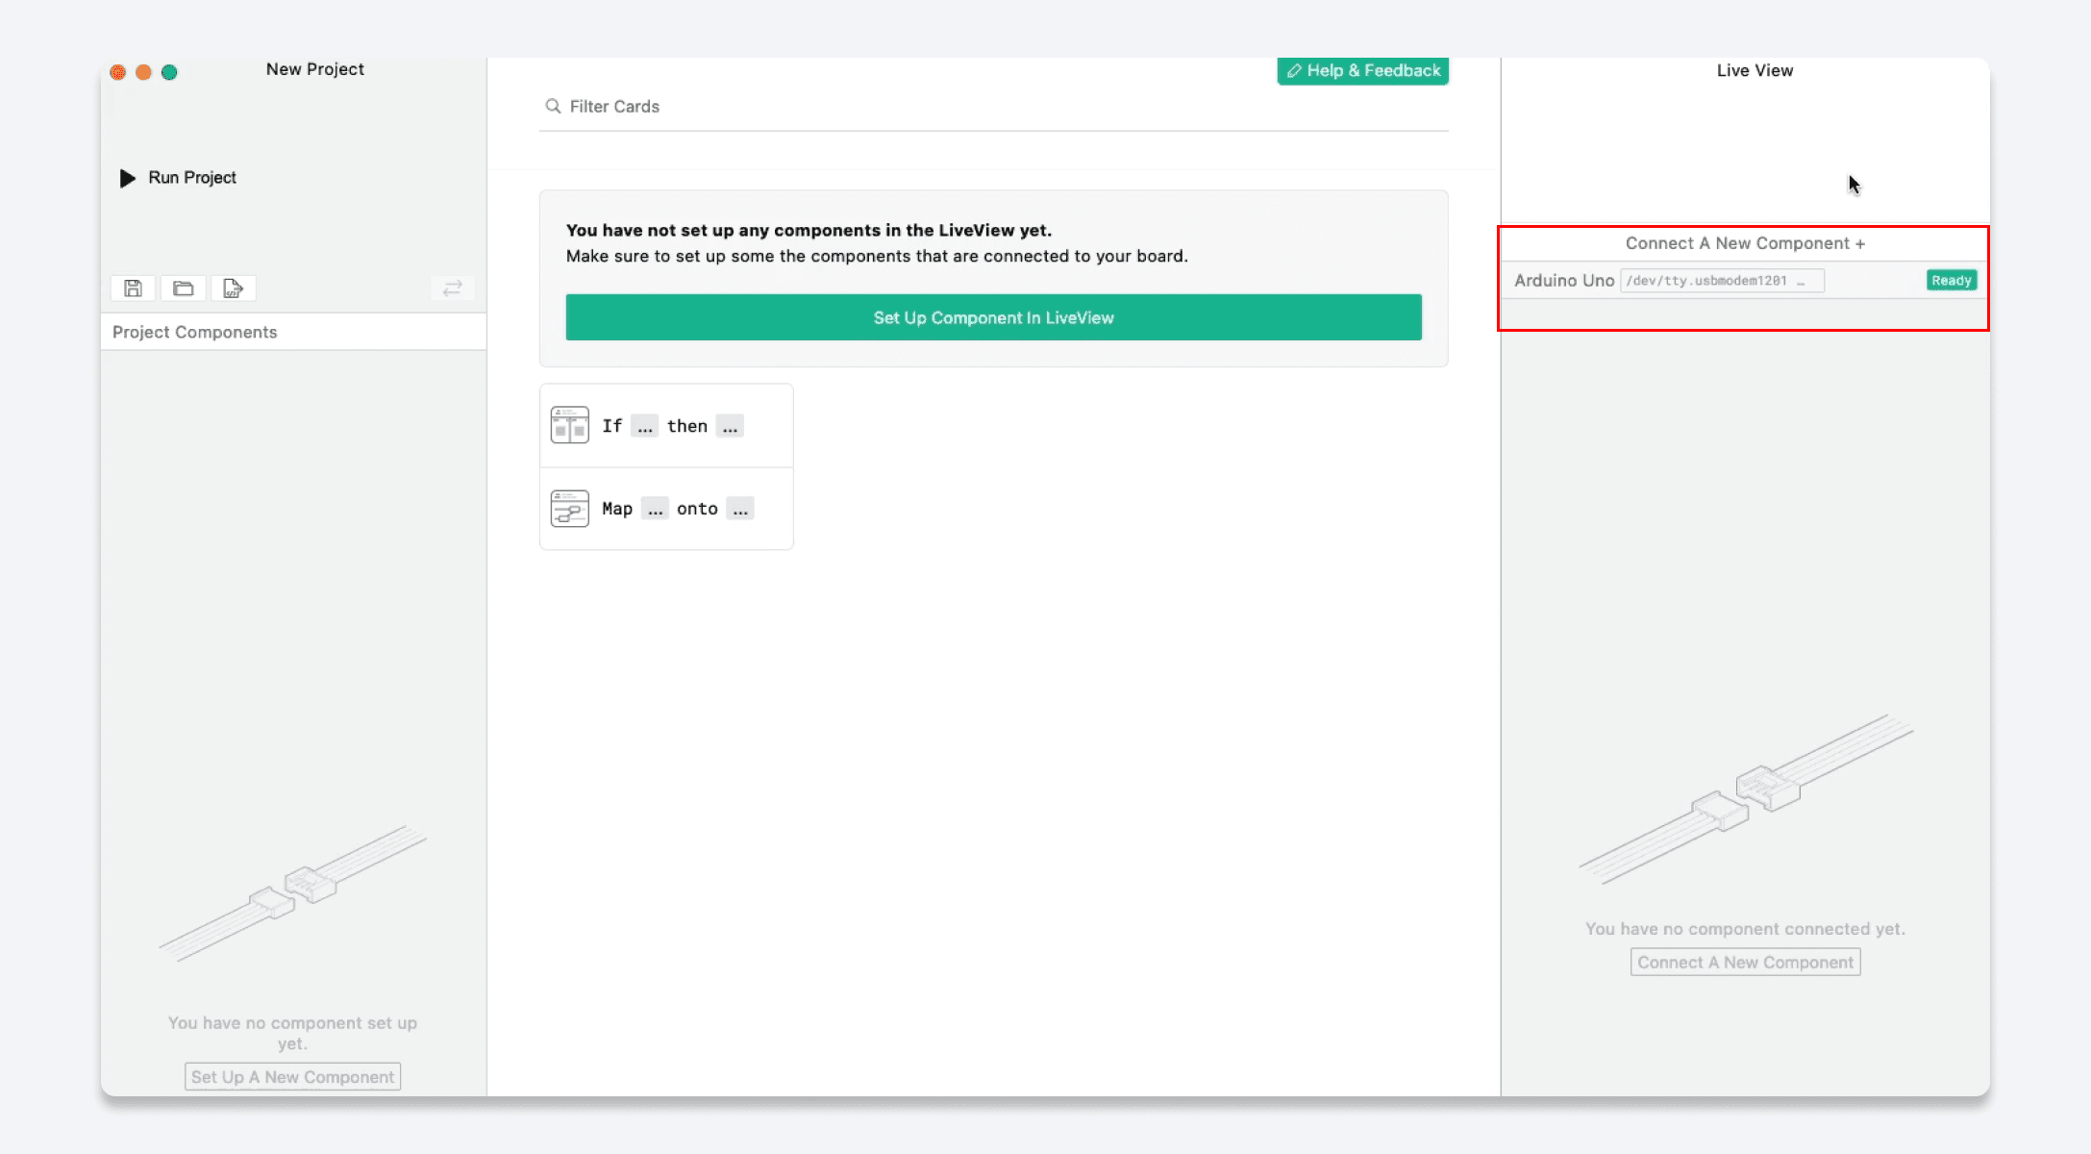2091x1154 pixels.
Task: Click the export code file icon
Action: [233, 288]
